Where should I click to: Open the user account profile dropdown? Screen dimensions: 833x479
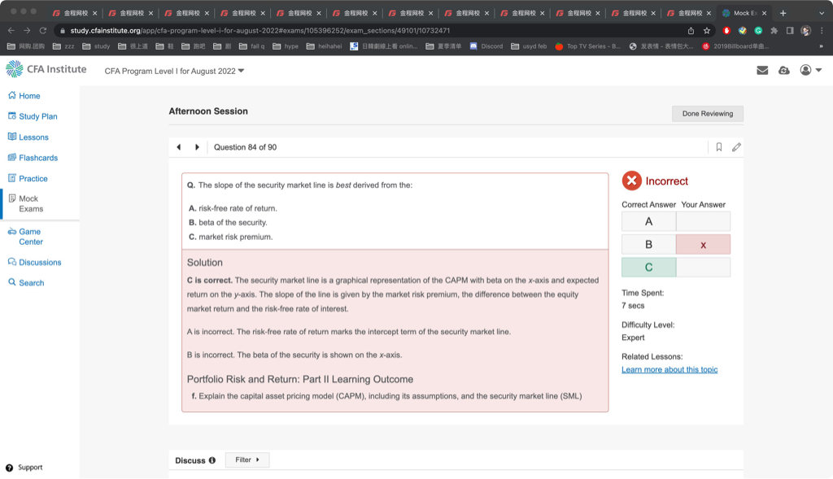click(x=810, y=71)
